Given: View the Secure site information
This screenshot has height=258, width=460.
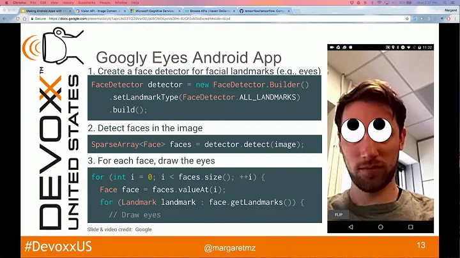Looking at the screenshot, I should tap(38, 19).
